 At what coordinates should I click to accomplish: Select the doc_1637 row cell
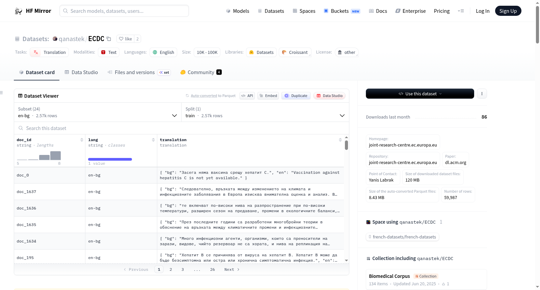(49, 192)
